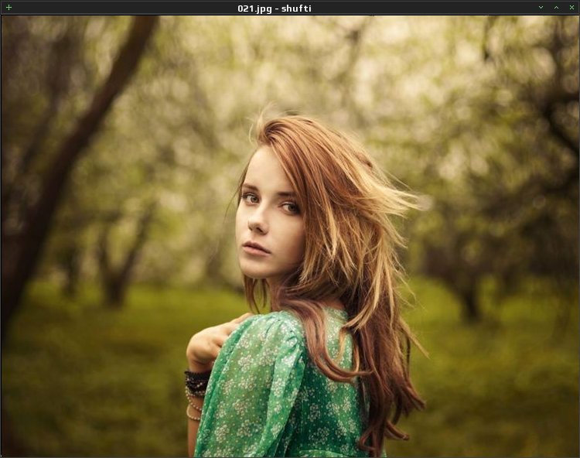Click the 021.jpg - shufti window title

274,9
